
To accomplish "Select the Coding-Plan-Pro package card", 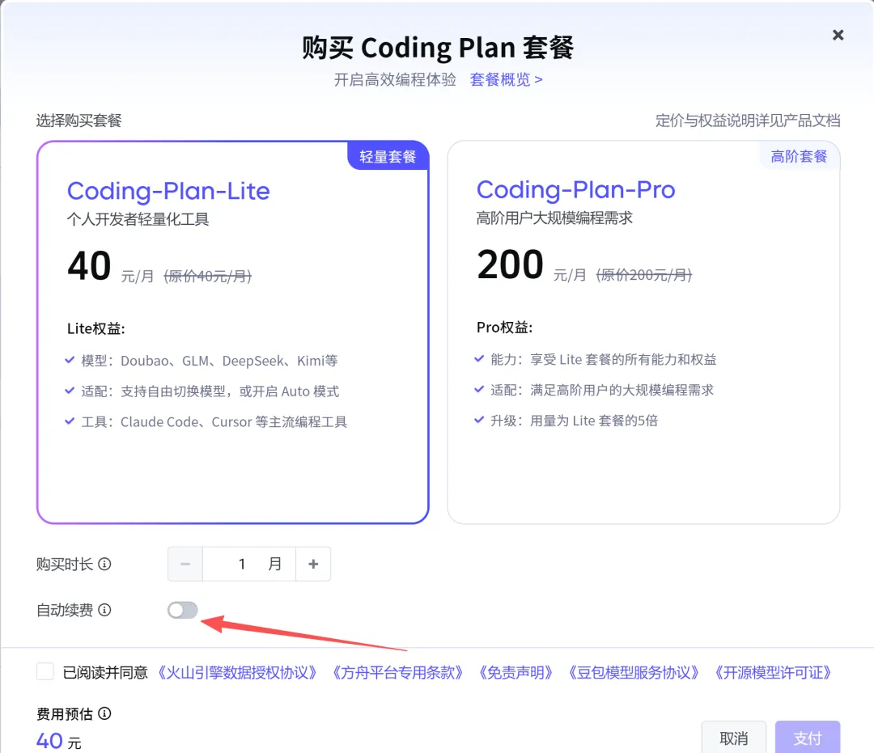I will point(643,332).
